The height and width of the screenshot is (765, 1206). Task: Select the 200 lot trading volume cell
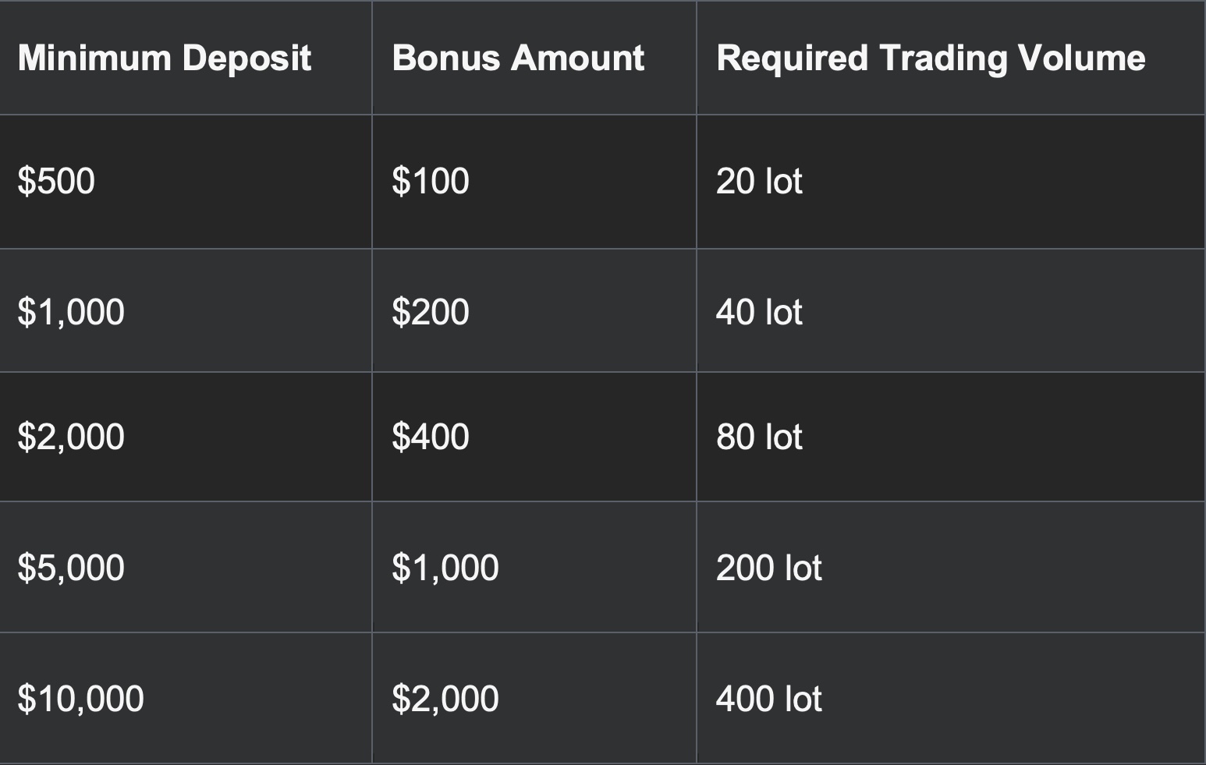point(768,568)
